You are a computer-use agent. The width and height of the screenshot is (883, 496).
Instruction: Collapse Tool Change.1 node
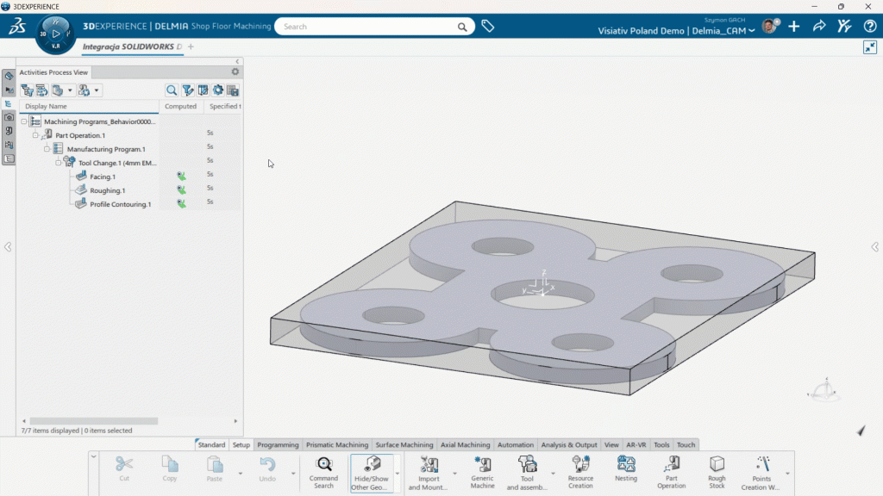pyautogui.click(x=58, y=163)
